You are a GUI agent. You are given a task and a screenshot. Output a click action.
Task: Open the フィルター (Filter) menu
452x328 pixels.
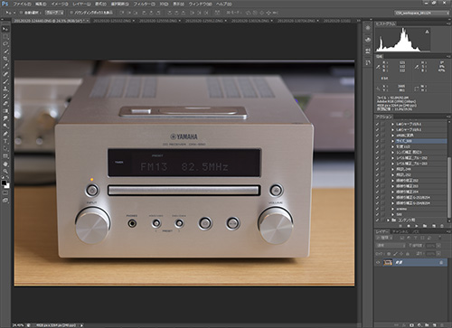(x=144, y=5)
